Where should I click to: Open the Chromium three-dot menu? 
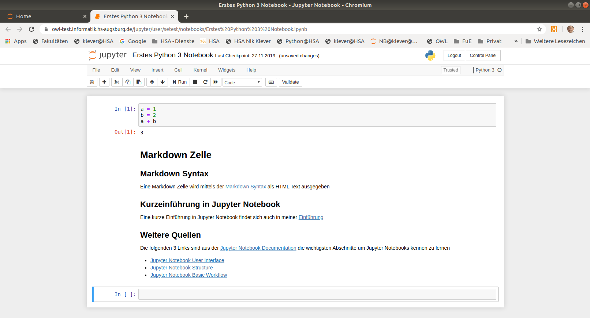(582, 29)
